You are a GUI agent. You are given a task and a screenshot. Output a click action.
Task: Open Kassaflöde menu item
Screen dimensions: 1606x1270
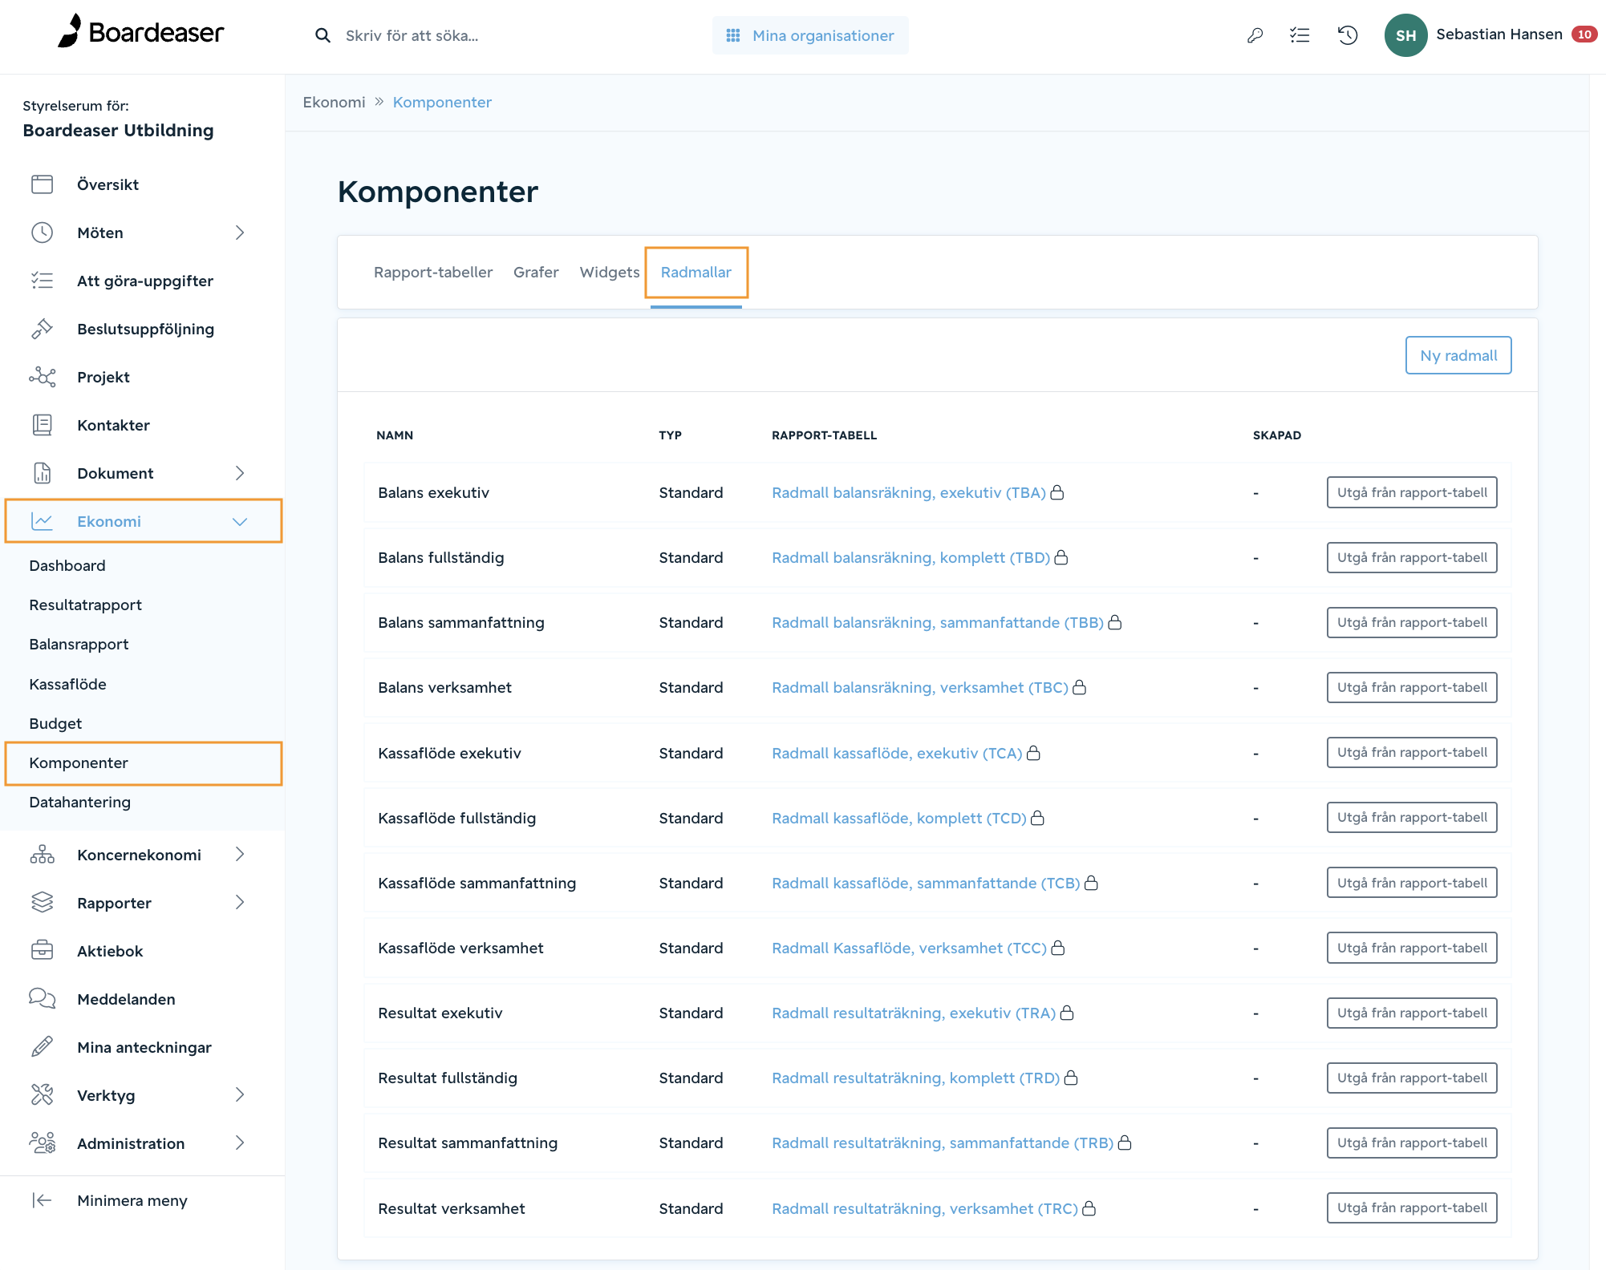[x=67, y=684]
